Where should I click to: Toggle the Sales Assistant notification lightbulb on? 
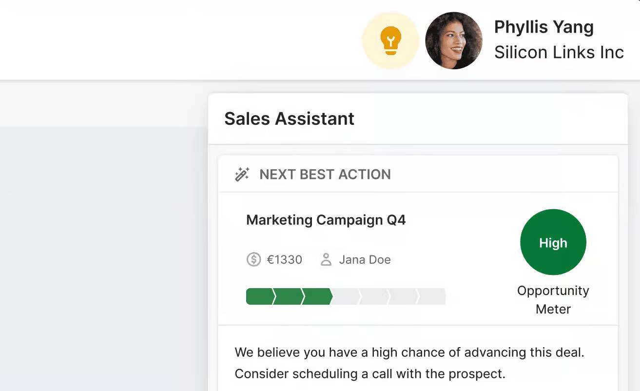[x=390, y=40]
